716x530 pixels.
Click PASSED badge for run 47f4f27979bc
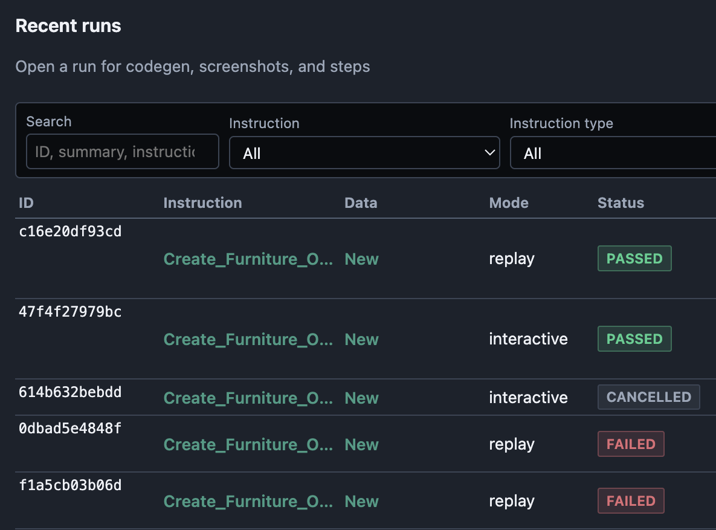click(x=634, y=339)
